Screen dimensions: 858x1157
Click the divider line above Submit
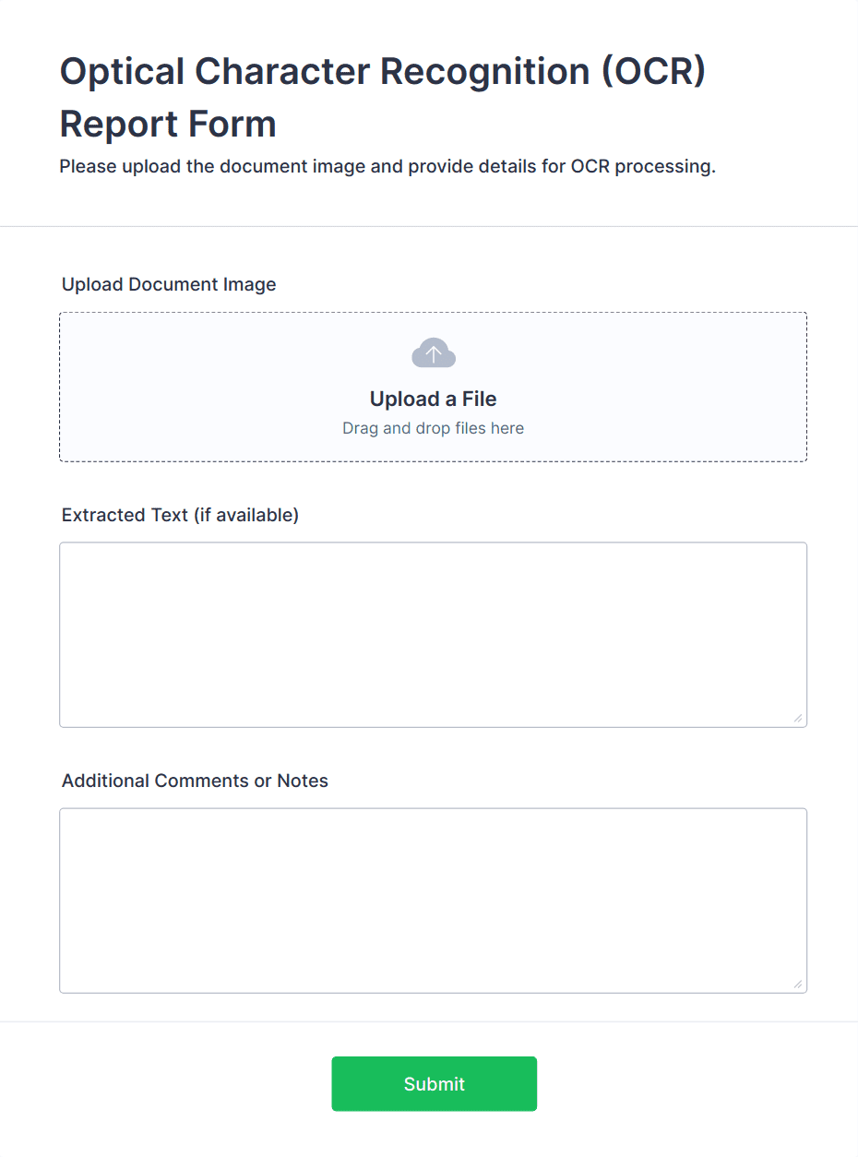tap(429, 1021)
